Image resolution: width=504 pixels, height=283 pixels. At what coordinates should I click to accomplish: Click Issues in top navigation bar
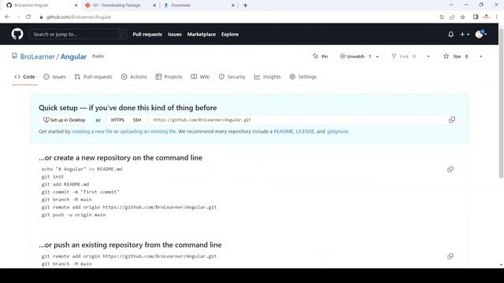[175, 35]
